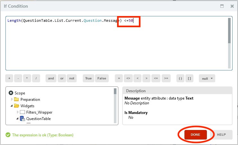This screenshot has width=238, height=145.
Task: Click 'Message entity attribute' description line
Action: pyautogui.click(x=159, y=98)
